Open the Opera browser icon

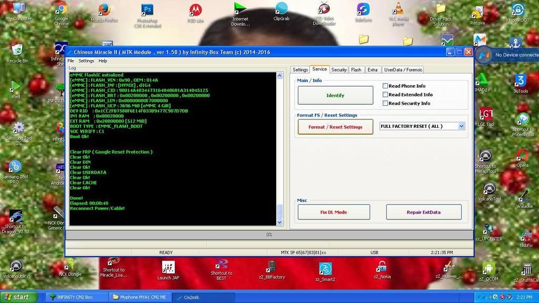[522, 158]
